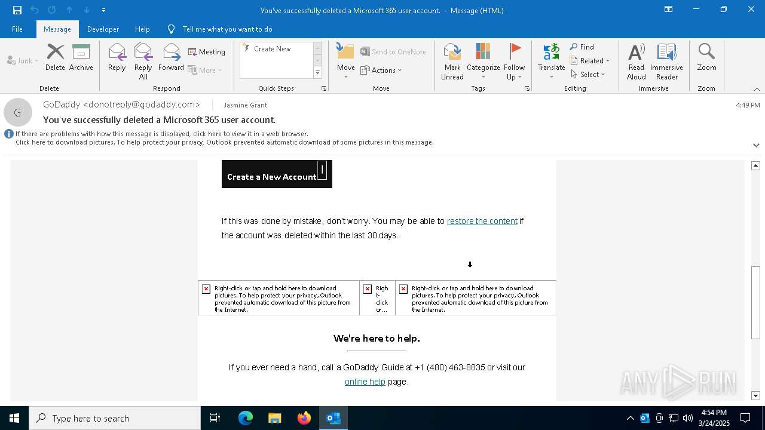This screenshot has width=765, height=430.
Task: Delete this message
Action: point(55,58)
